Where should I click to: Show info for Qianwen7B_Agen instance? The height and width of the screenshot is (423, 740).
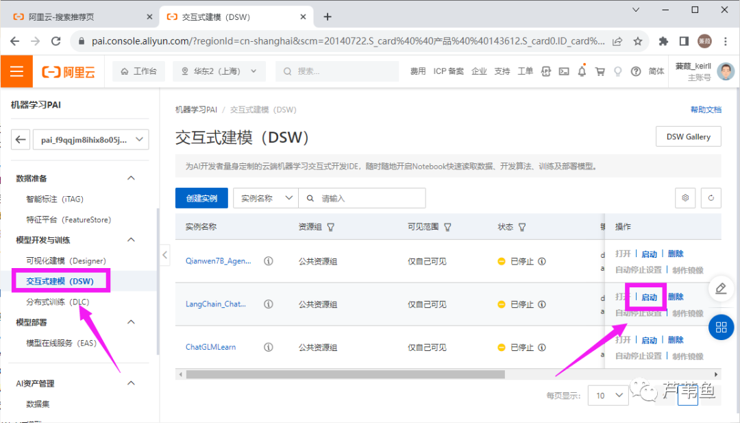pyautogui.click(x=269, y=261)
